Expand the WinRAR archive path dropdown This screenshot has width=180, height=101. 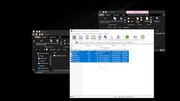[x=153, y=43]
